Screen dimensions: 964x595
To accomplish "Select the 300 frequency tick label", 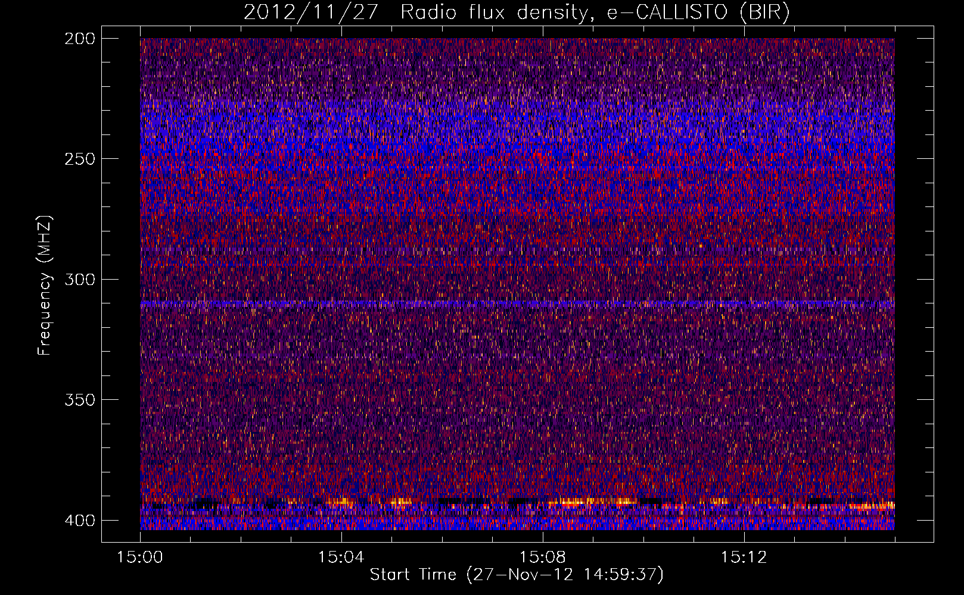I will pos(79,279).
